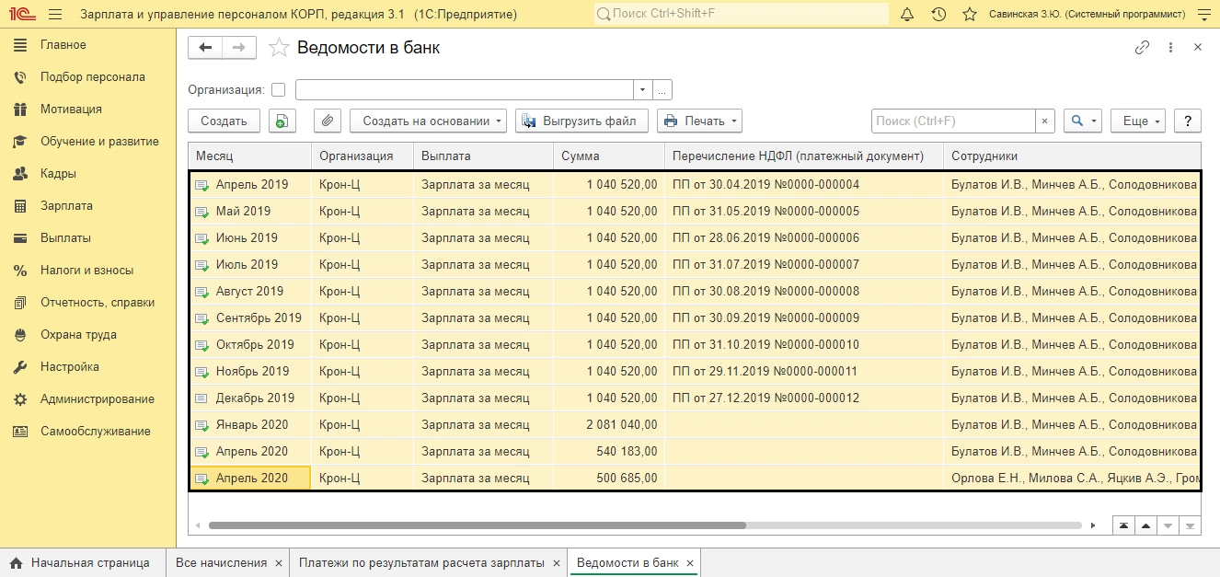This screenshot has width=1220, height=577.
Task: Move down one row button
Action: click(x=1168, y=525)
